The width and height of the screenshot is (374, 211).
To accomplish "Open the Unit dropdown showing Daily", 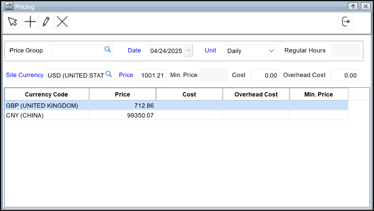I will (x=251, y=51).
